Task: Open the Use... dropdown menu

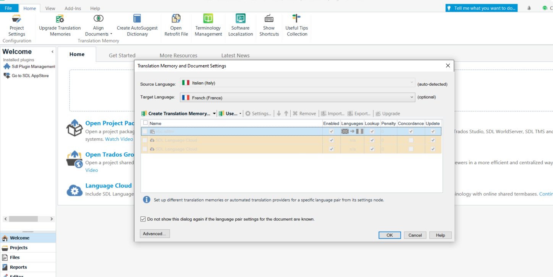Action: [x=230, y=114]
